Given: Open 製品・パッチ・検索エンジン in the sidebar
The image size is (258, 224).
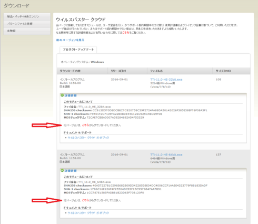Looking at the screenshot, I should (x=27, y=16).
